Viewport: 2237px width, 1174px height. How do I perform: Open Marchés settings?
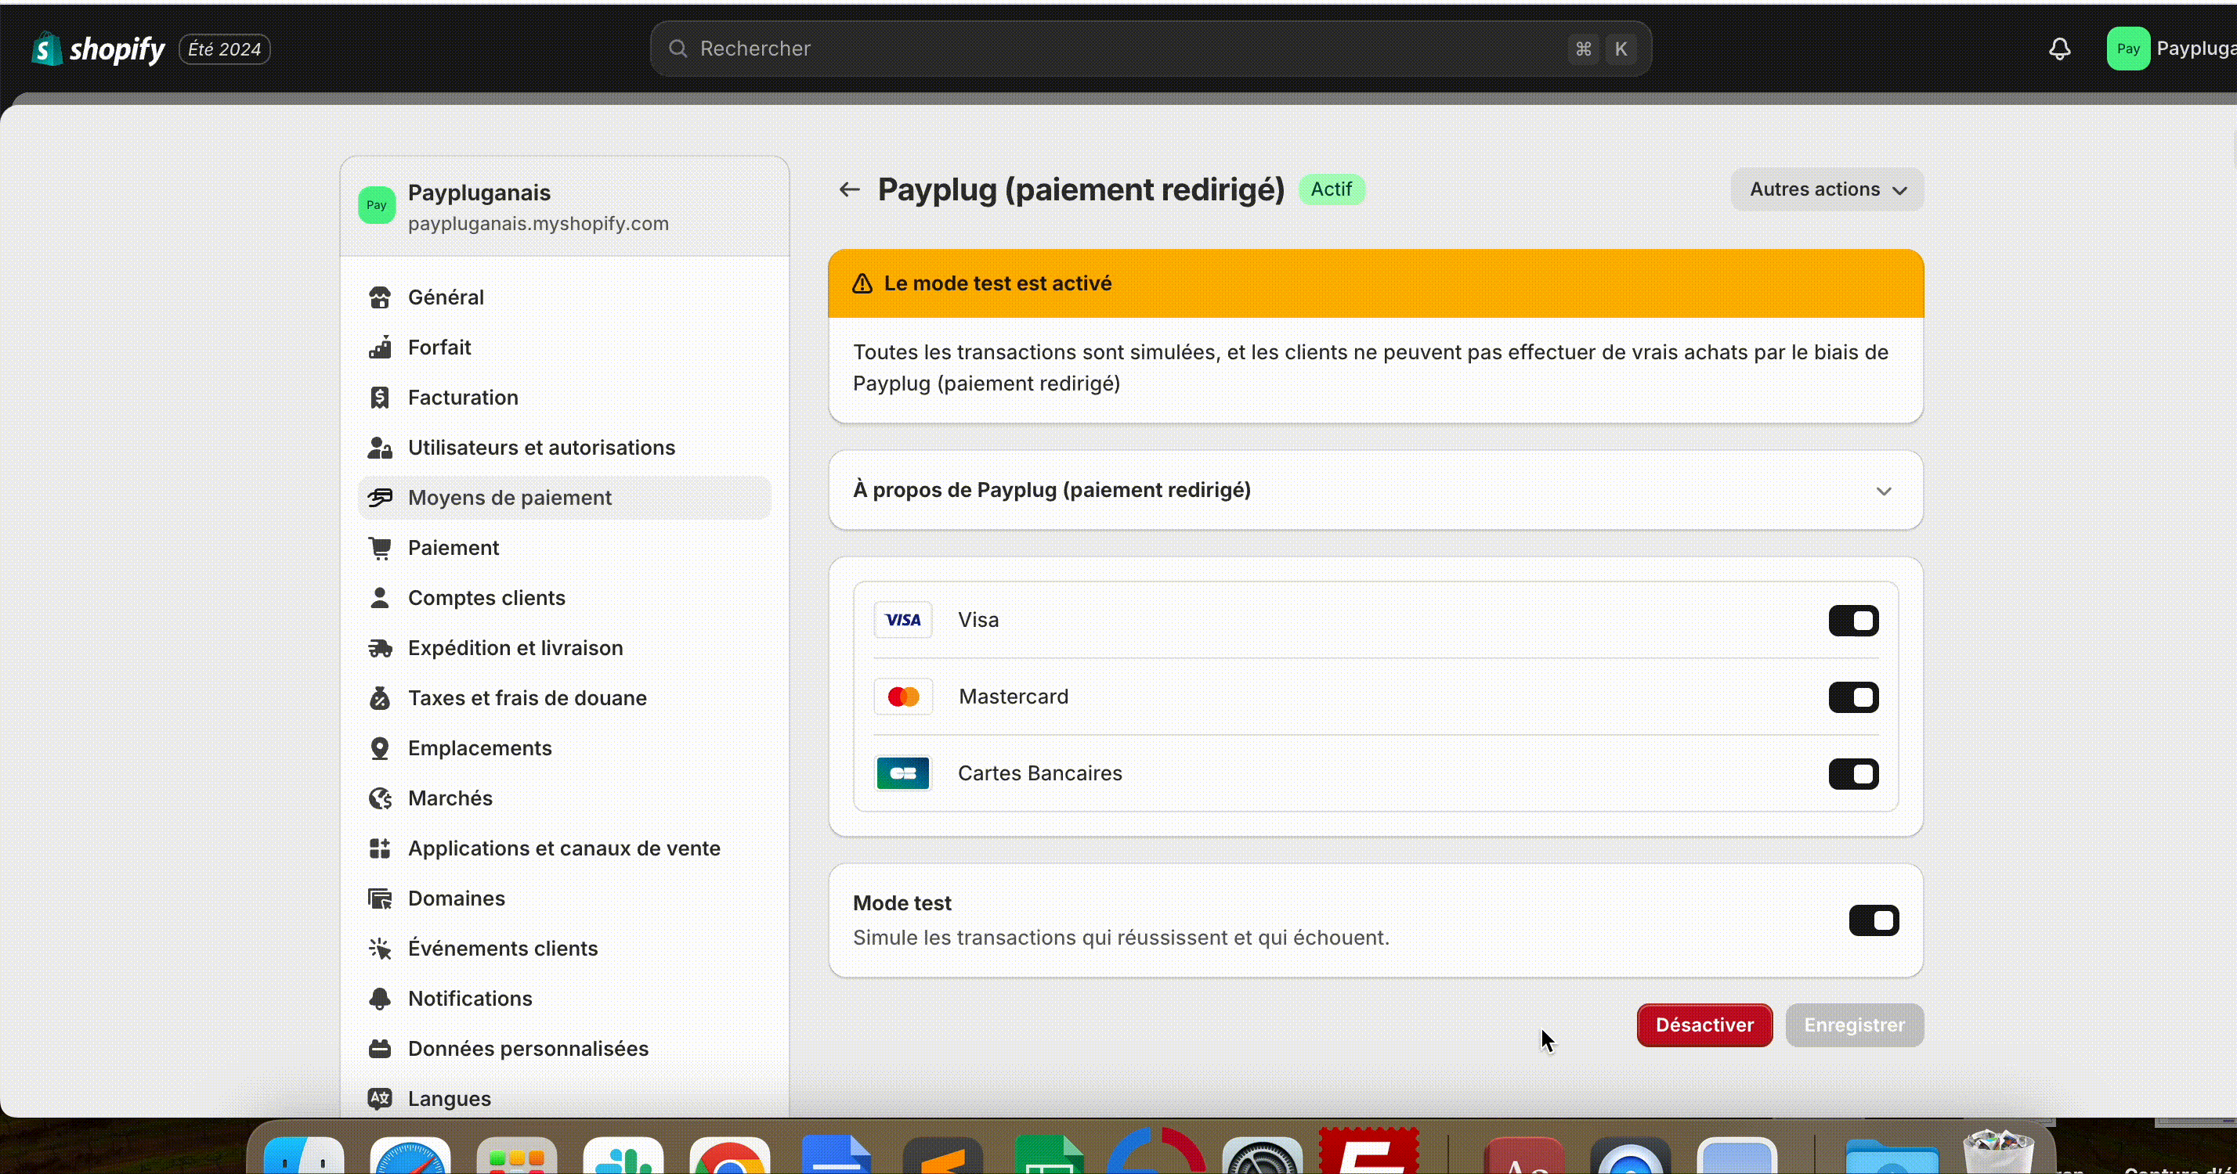coord(565,798)
